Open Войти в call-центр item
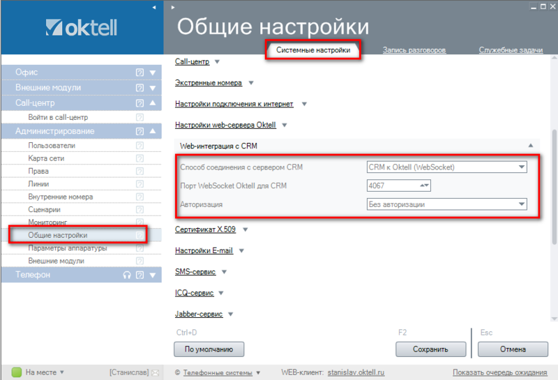The image size is (558, 380). [x=58, y=117]
